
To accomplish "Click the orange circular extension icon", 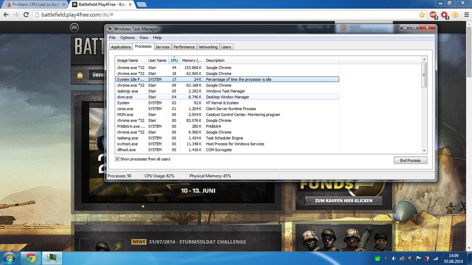I will point(455,15).
